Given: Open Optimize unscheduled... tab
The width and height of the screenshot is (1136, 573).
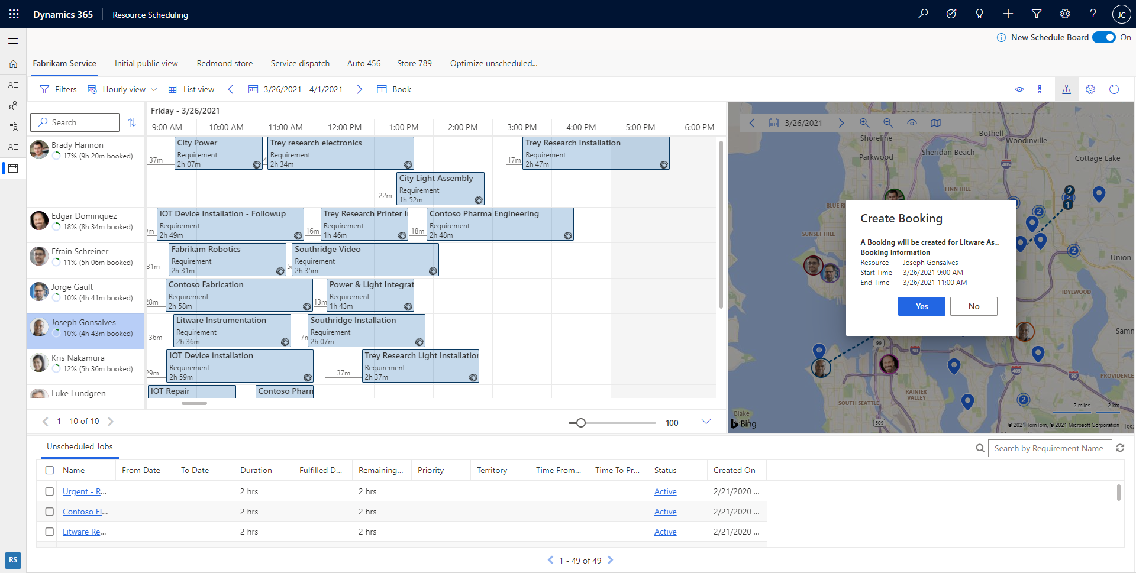Looking at the screenshot, I should (493, 63).
